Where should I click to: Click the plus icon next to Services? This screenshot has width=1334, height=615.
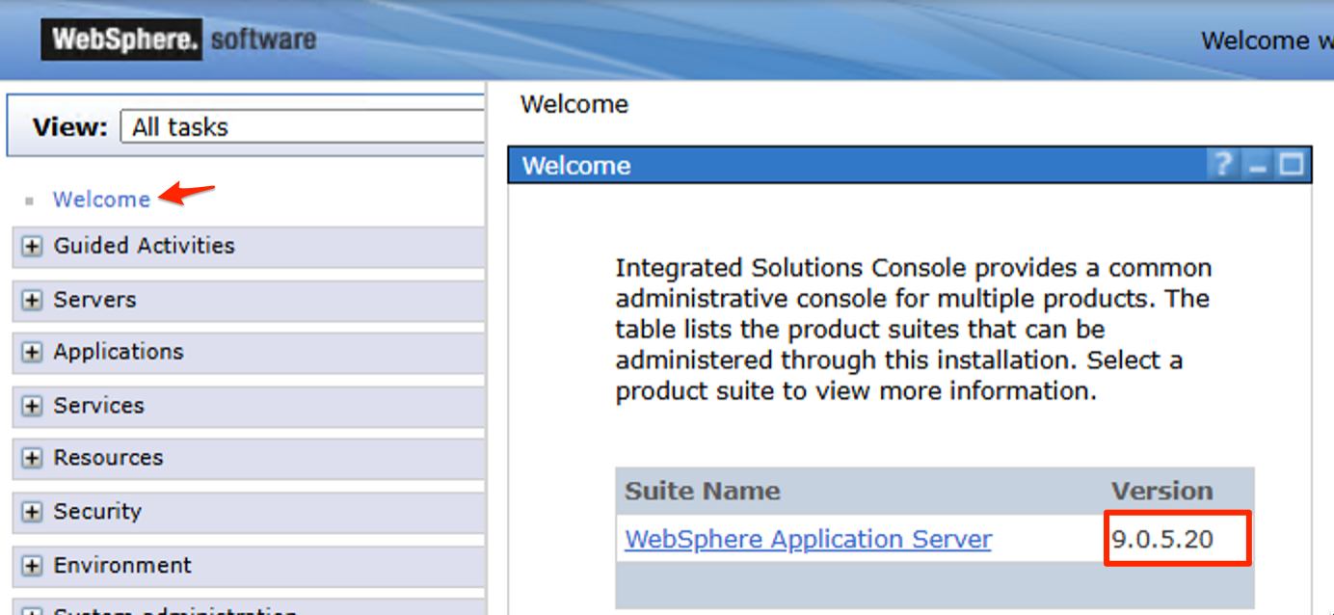click(x=33, y=407)
